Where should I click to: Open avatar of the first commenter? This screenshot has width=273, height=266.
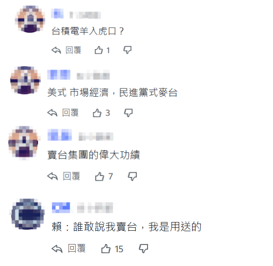click(30, 19)
